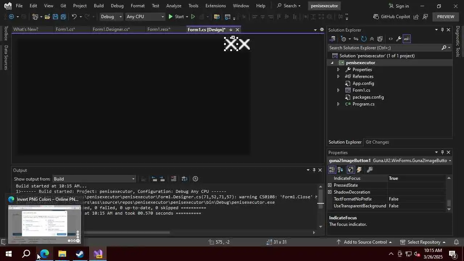
Task: Click wrench Properties icon in Solution Explorer
Action: coord(398,39)
